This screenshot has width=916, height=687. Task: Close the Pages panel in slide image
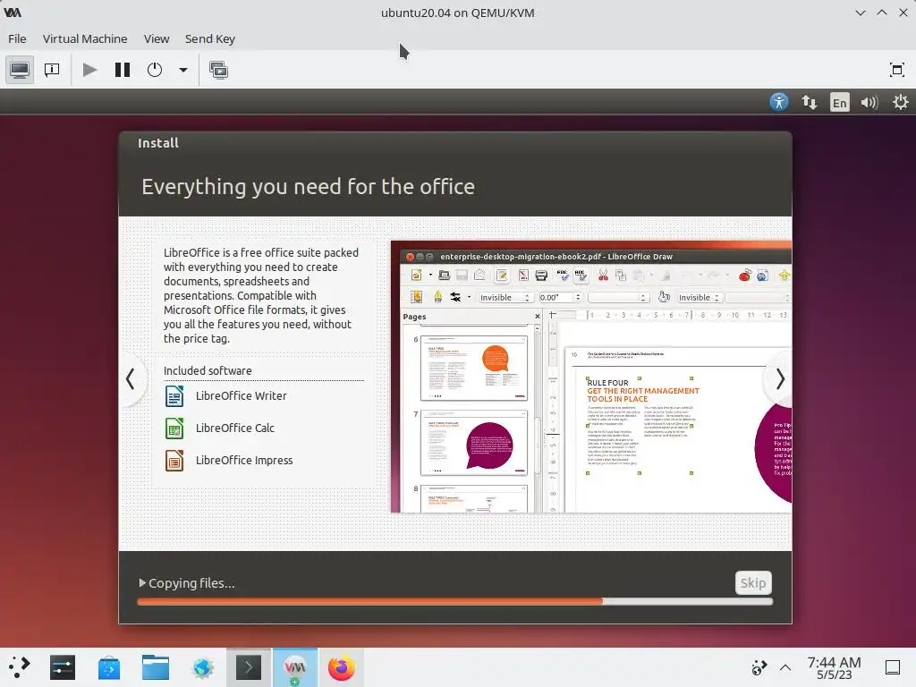click(538, 316)
